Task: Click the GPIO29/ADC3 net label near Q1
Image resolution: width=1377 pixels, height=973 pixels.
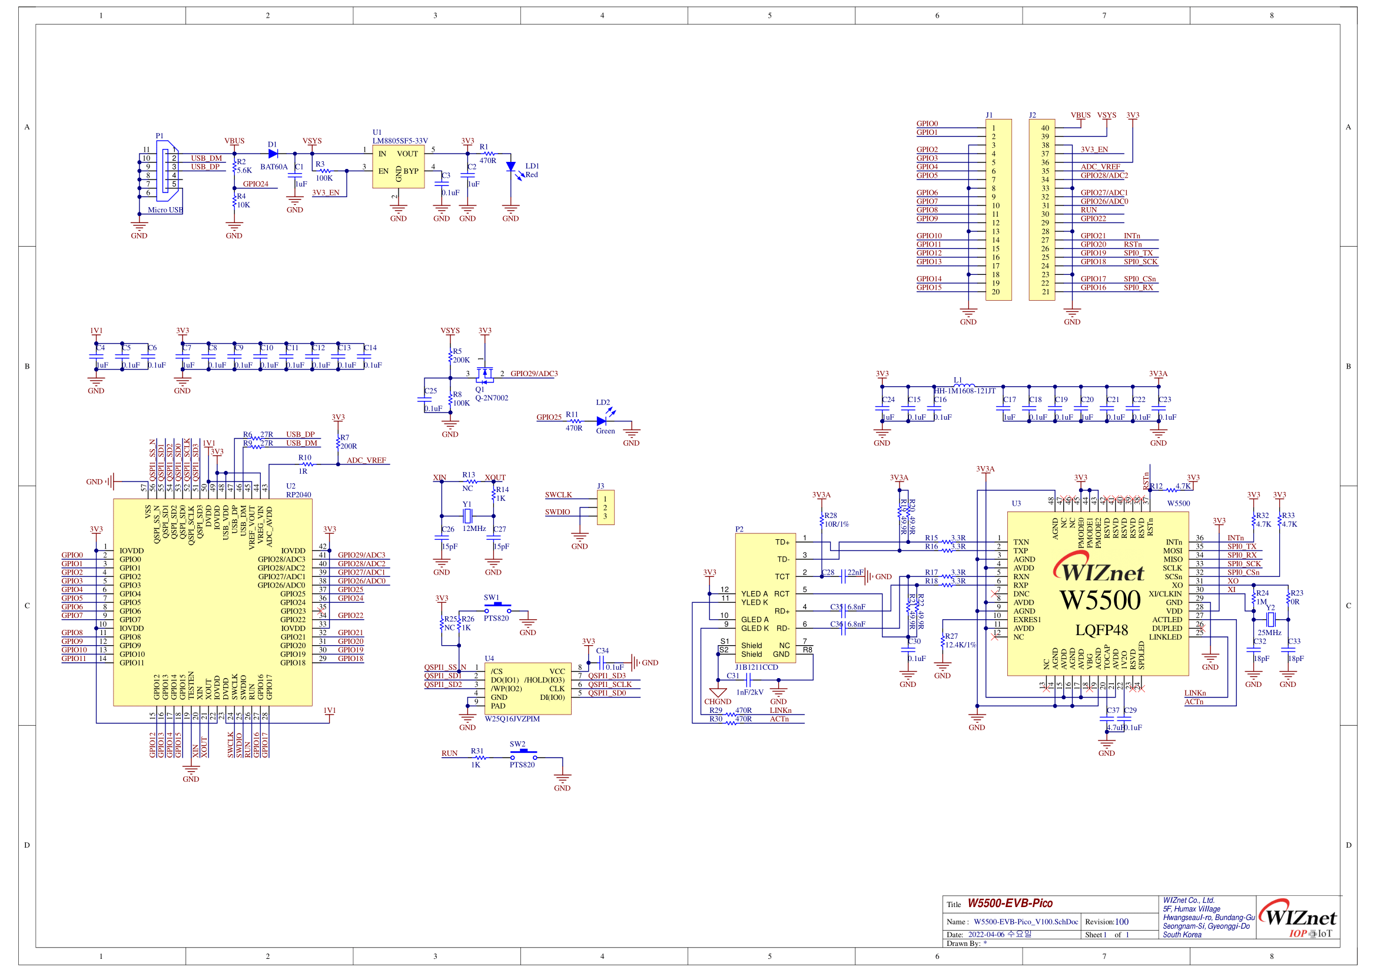Action: tap(534, 374)
